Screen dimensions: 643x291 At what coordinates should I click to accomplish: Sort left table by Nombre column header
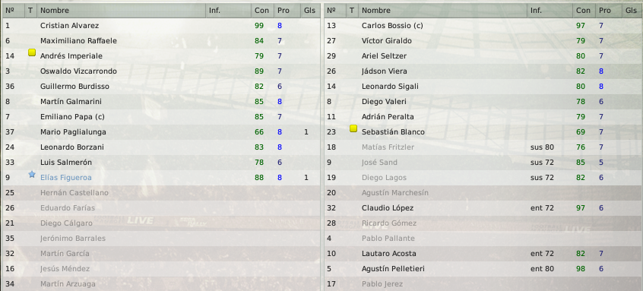click(121, 10)
